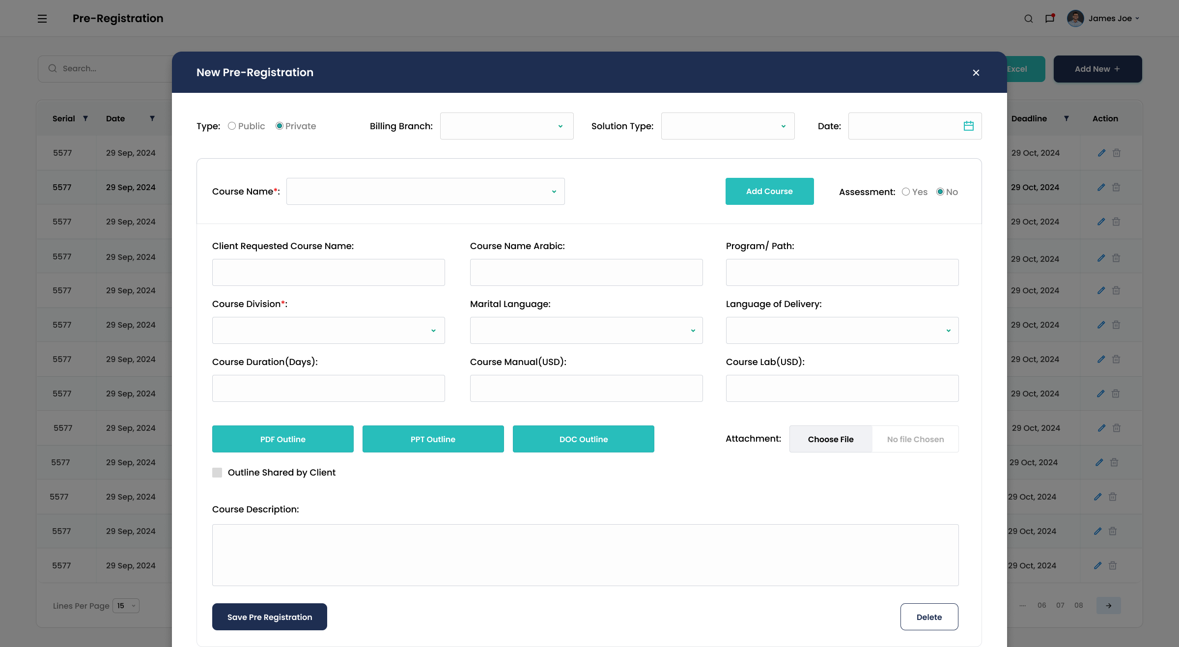Screen dimensions: 1179x647
Task: Click Save Pre Registration
Action: (269, 617)
